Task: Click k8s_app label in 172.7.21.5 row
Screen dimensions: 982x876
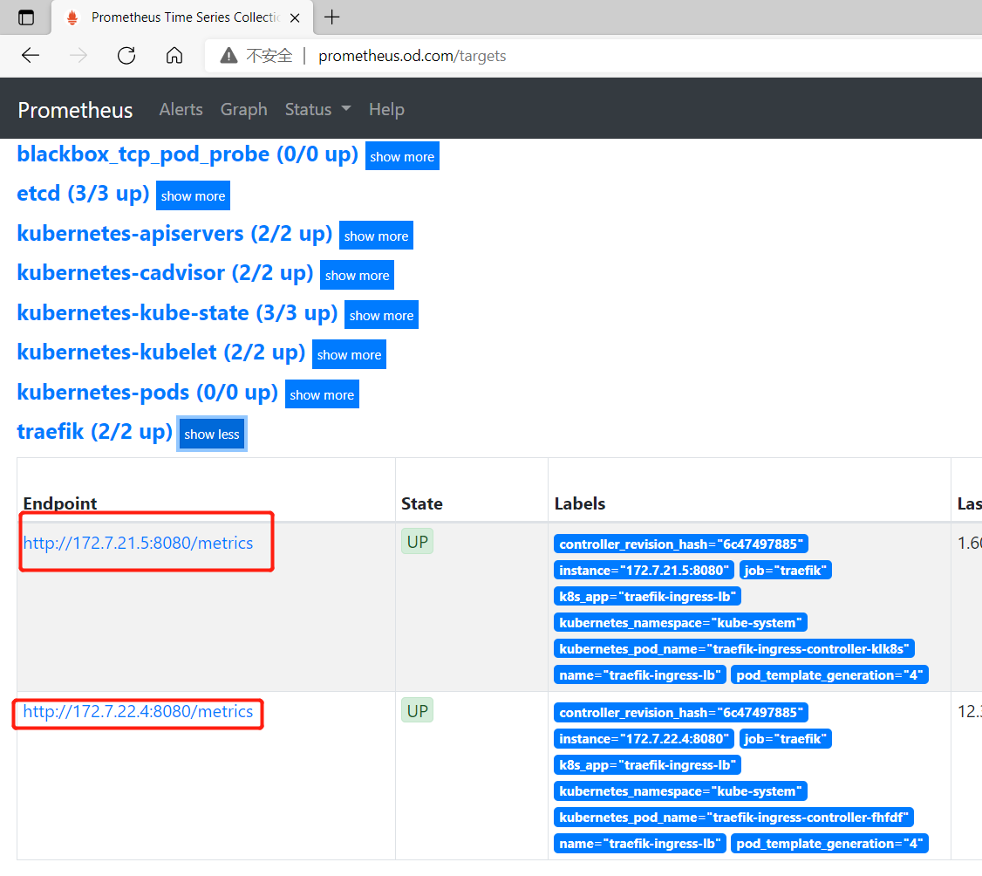Action: click(x=648, y=597)
